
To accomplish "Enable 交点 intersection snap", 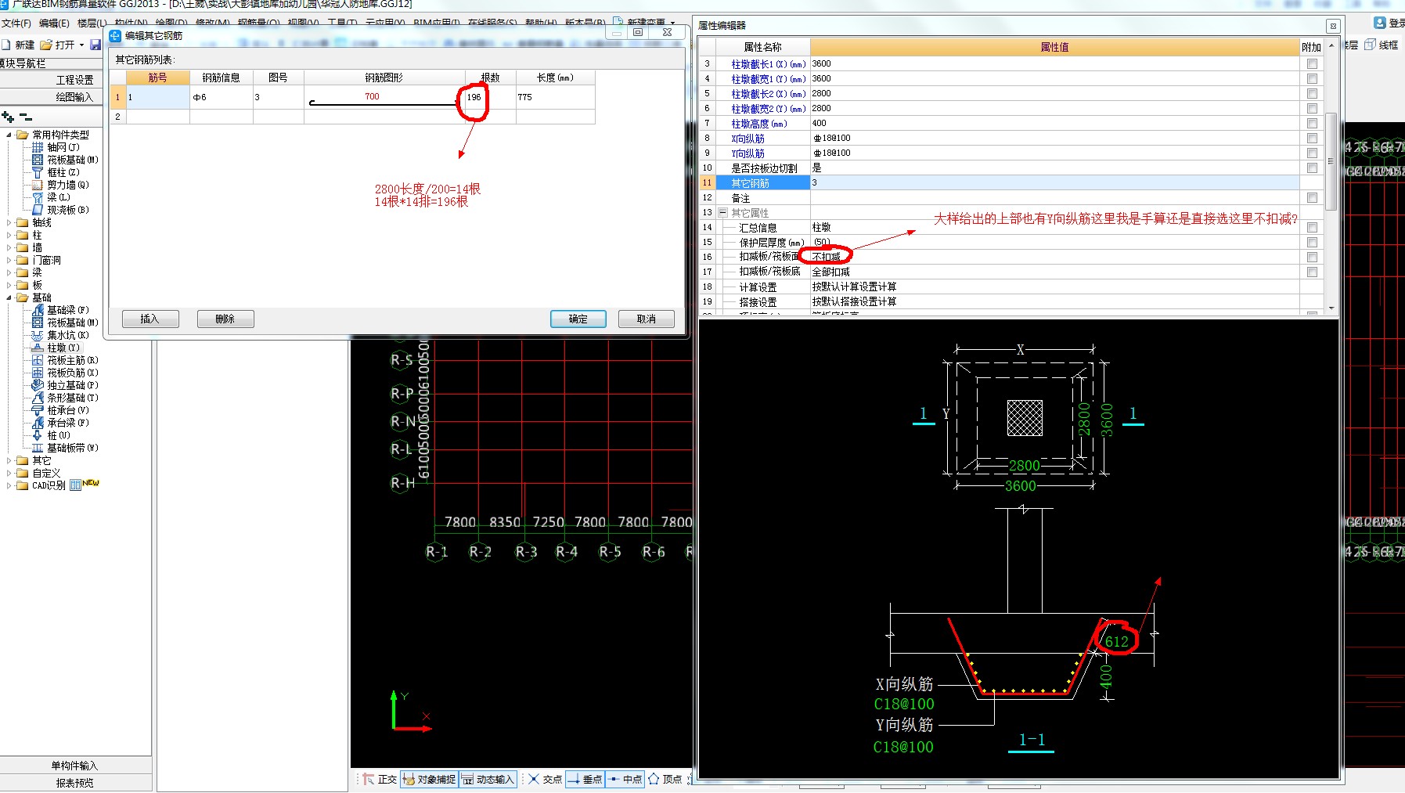I will [545, 780].
